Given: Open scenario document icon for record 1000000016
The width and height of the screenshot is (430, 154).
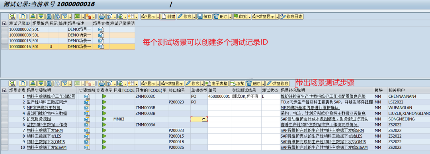Looking at the screenshot, I should click(x=101, y=47).
